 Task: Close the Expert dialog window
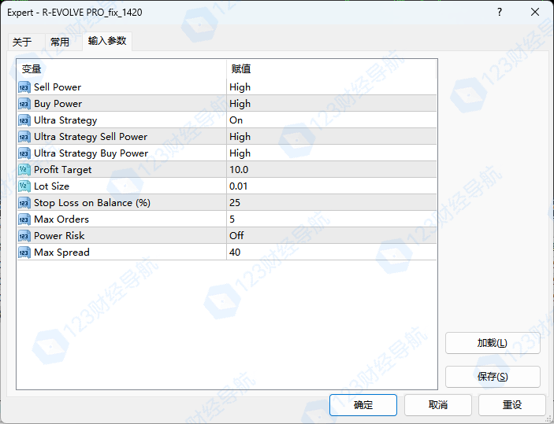[x=535, y=12]
